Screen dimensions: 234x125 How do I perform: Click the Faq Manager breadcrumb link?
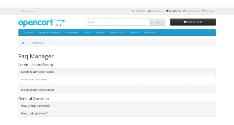pyautogui.click(x=38, y=43)
